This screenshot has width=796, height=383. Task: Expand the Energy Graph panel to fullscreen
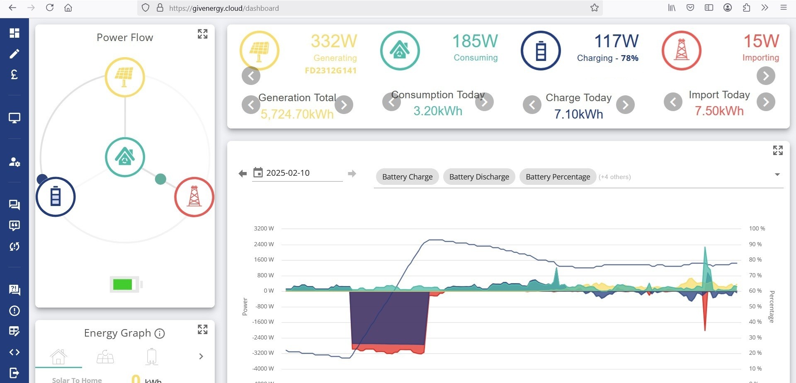(202, 330)
